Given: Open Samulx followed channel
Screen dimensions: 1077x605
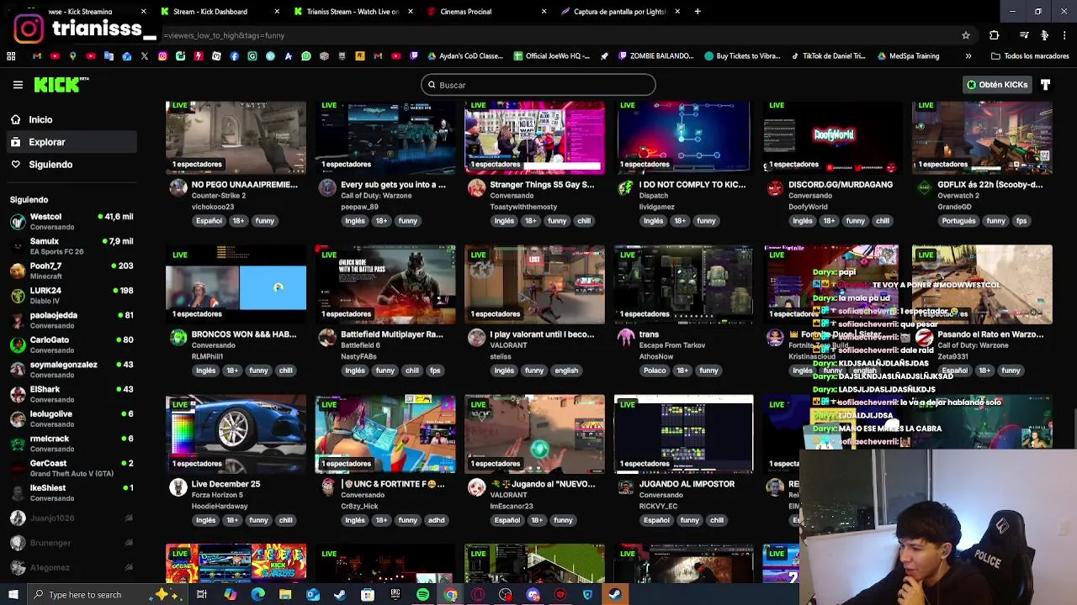Looking at the screenshot, I should [x=72, y=246].
